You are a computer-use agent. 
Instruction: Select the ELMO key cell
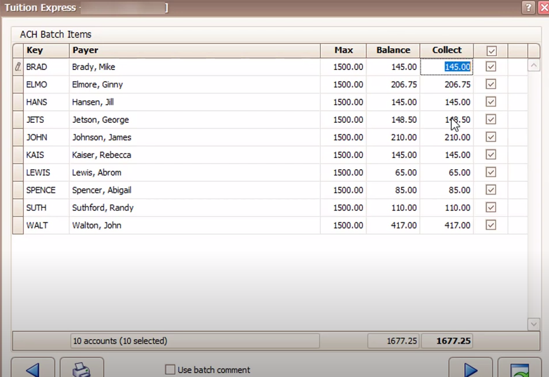point(46,85)
